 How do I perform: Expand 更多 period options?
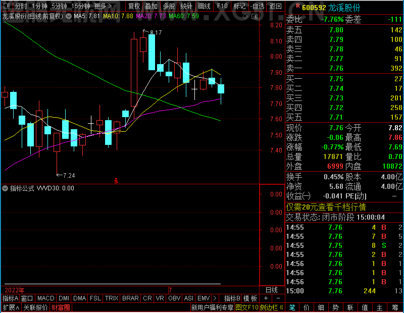pyautogui.click(x=103, y=6)
